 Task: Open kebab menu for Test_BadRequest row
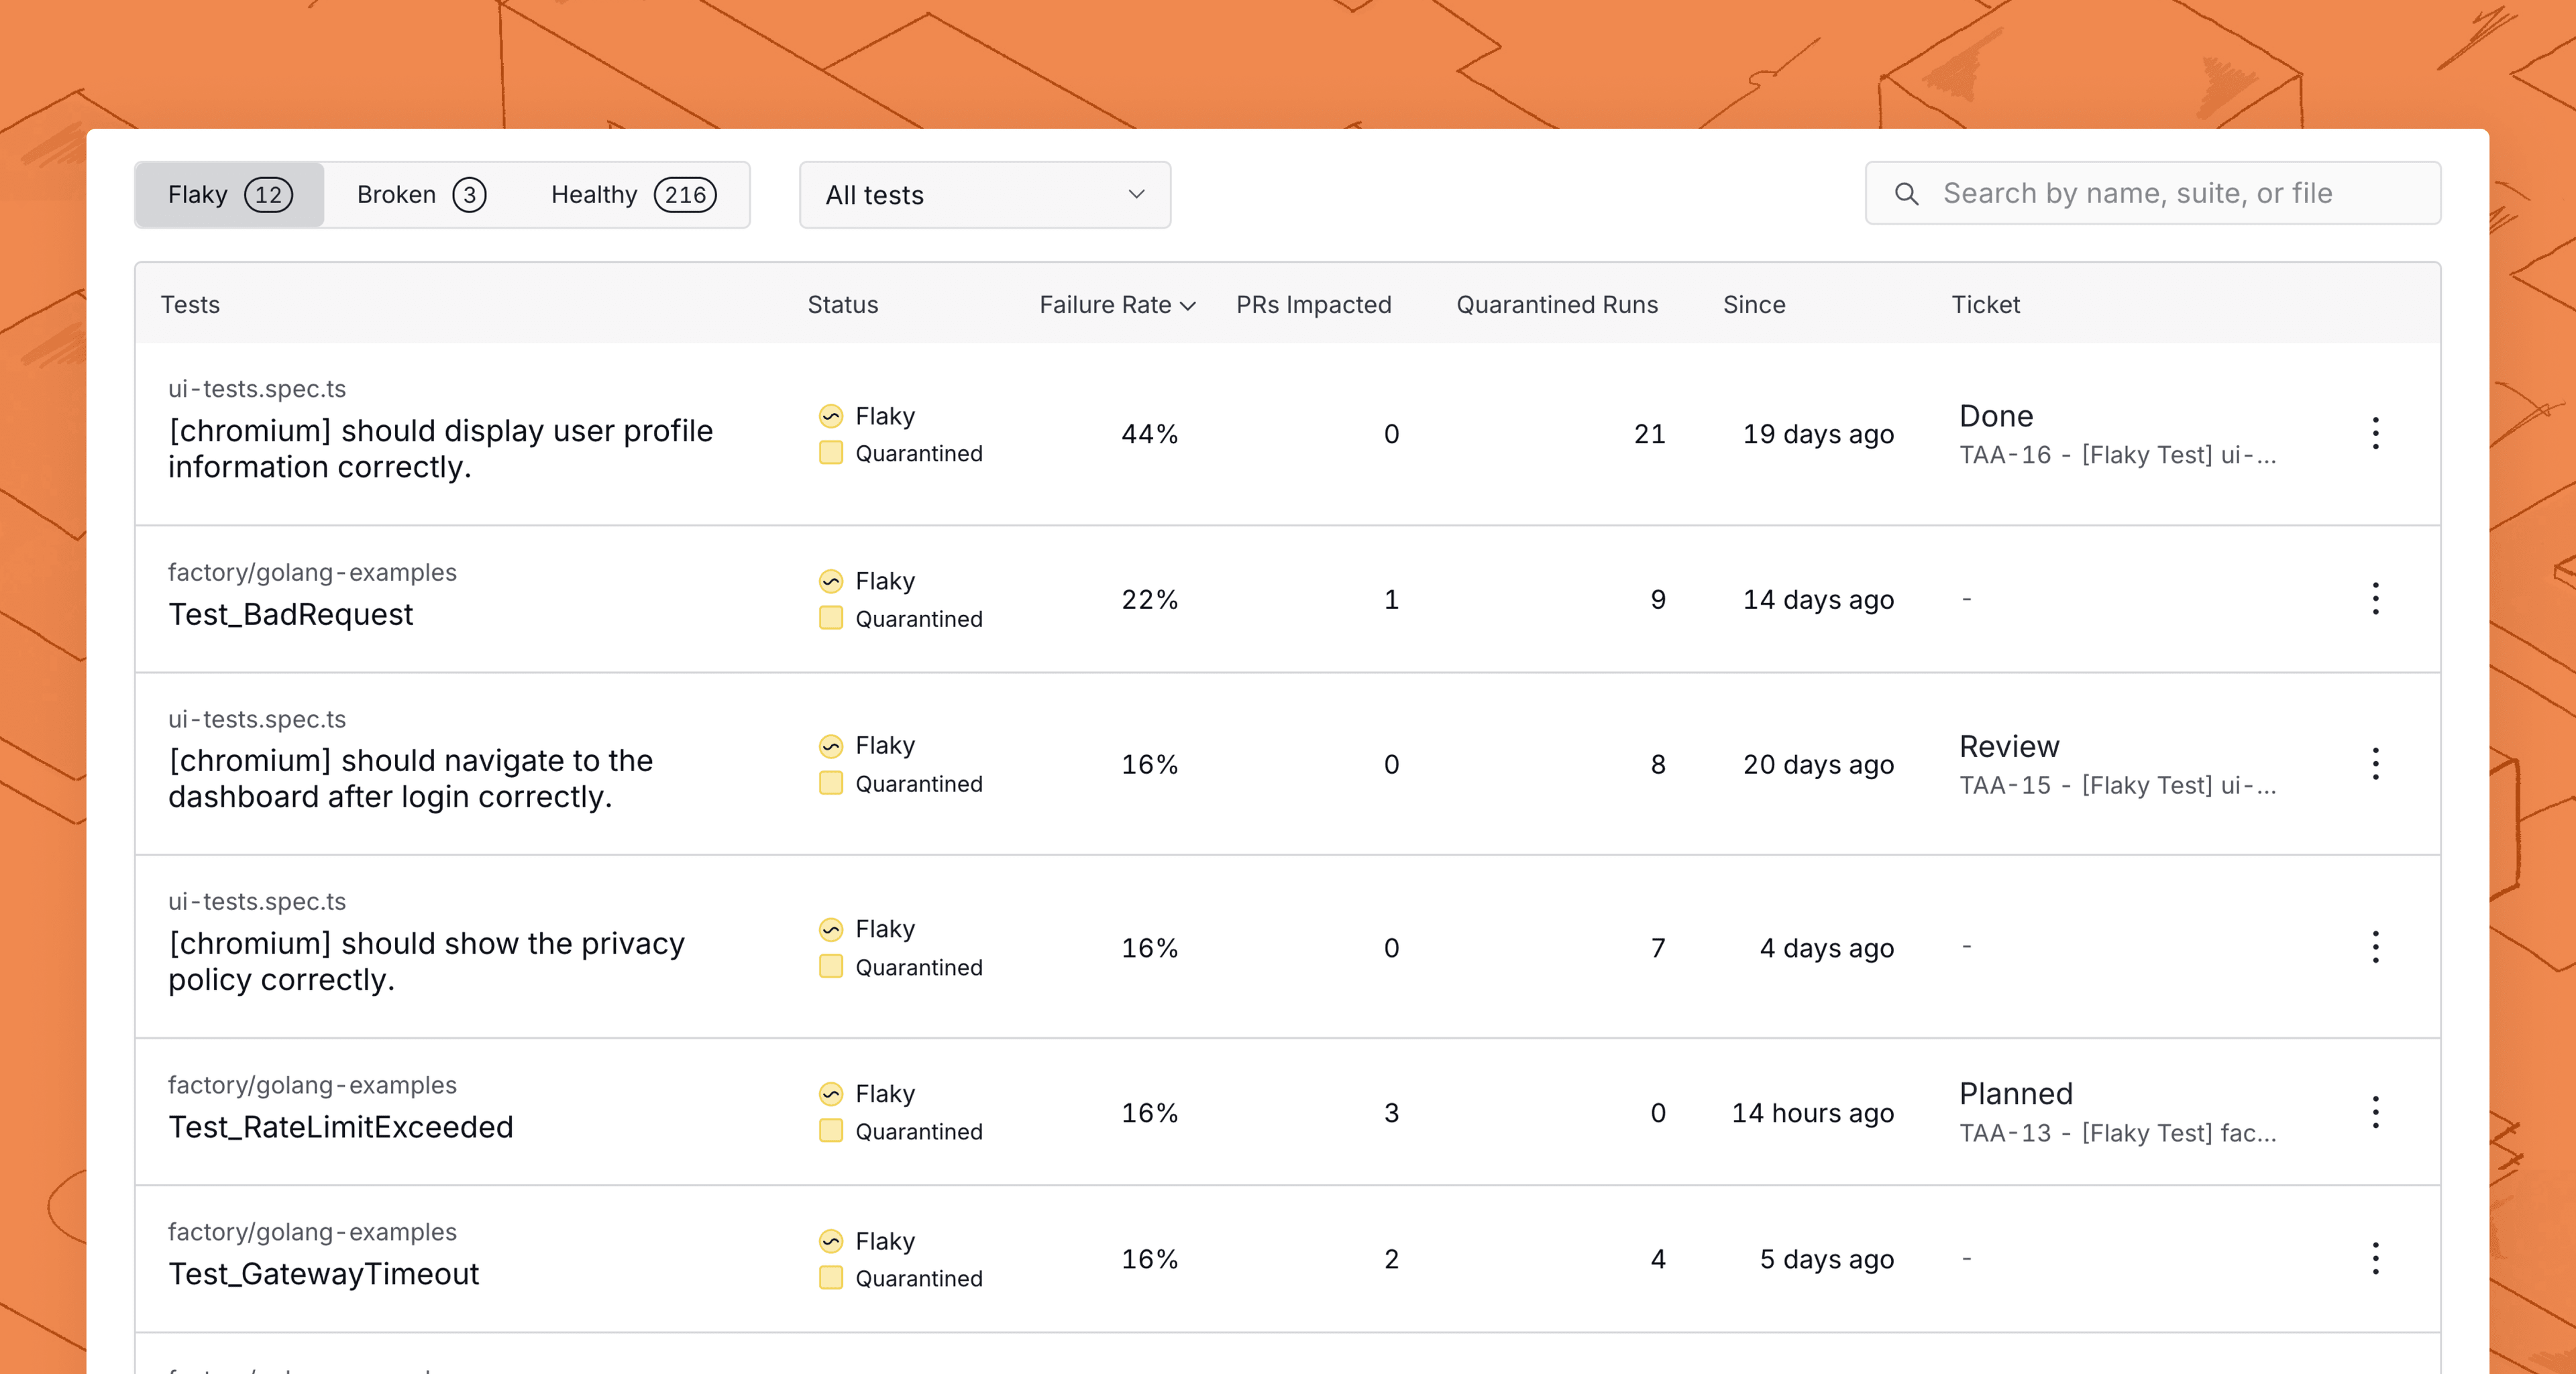pos(2375,599)
